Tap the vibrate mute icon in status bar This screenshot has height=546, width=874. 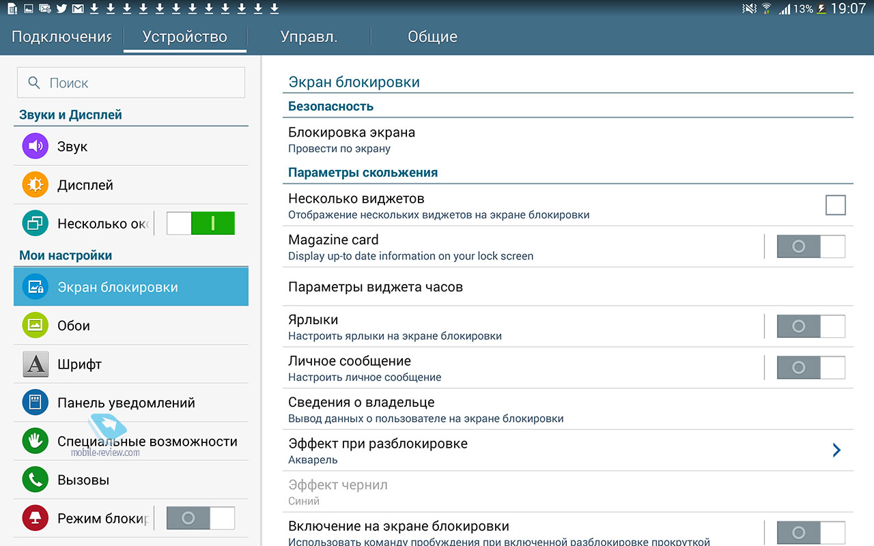tap(749, 9)
